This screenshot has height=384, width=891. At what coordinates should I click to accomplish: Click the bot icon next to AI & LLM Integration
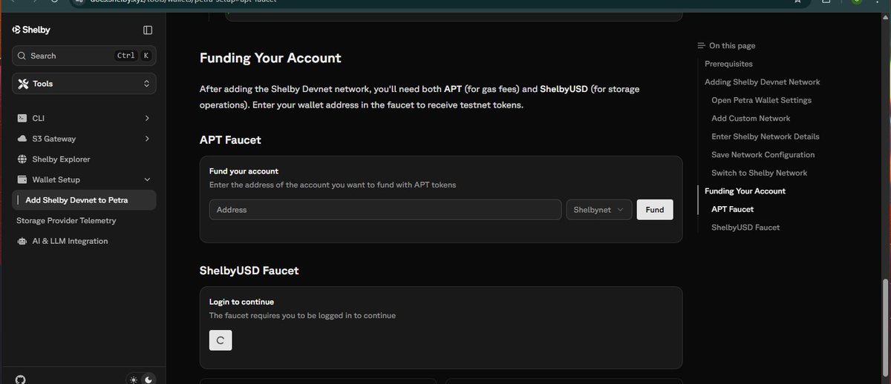[x=22, y=241]
